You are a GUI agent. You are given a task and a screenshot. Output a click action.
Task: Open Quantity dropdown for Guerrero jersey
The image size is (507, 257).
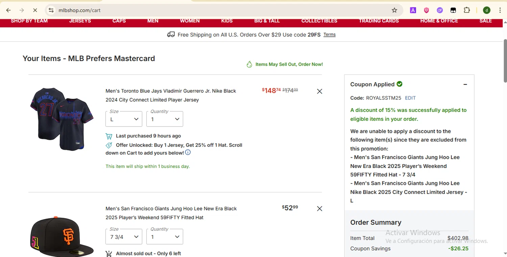(165, 119)
